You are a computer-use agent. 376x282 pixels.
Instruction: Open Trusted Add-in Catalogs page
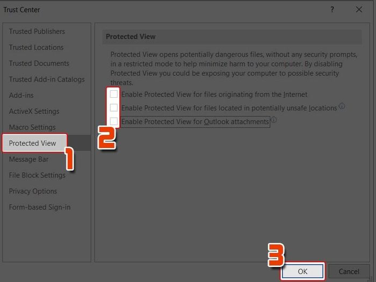tap(47, 79)
